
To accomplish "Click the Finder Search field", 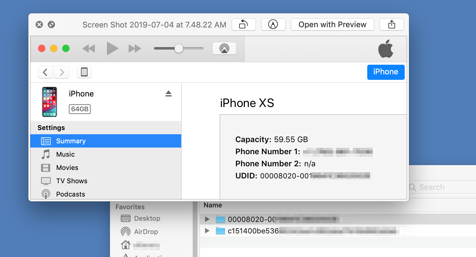I will 442,187.
